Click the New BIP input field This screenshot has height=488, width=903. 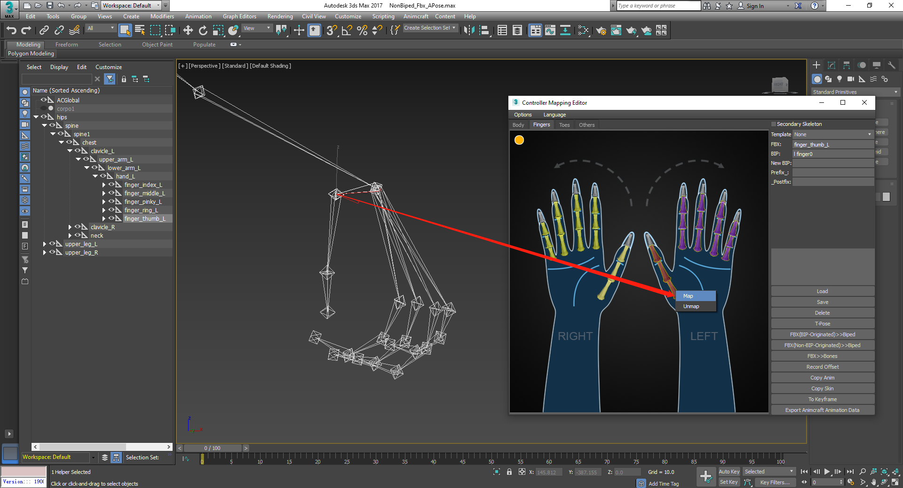click(x=833, y=163)
